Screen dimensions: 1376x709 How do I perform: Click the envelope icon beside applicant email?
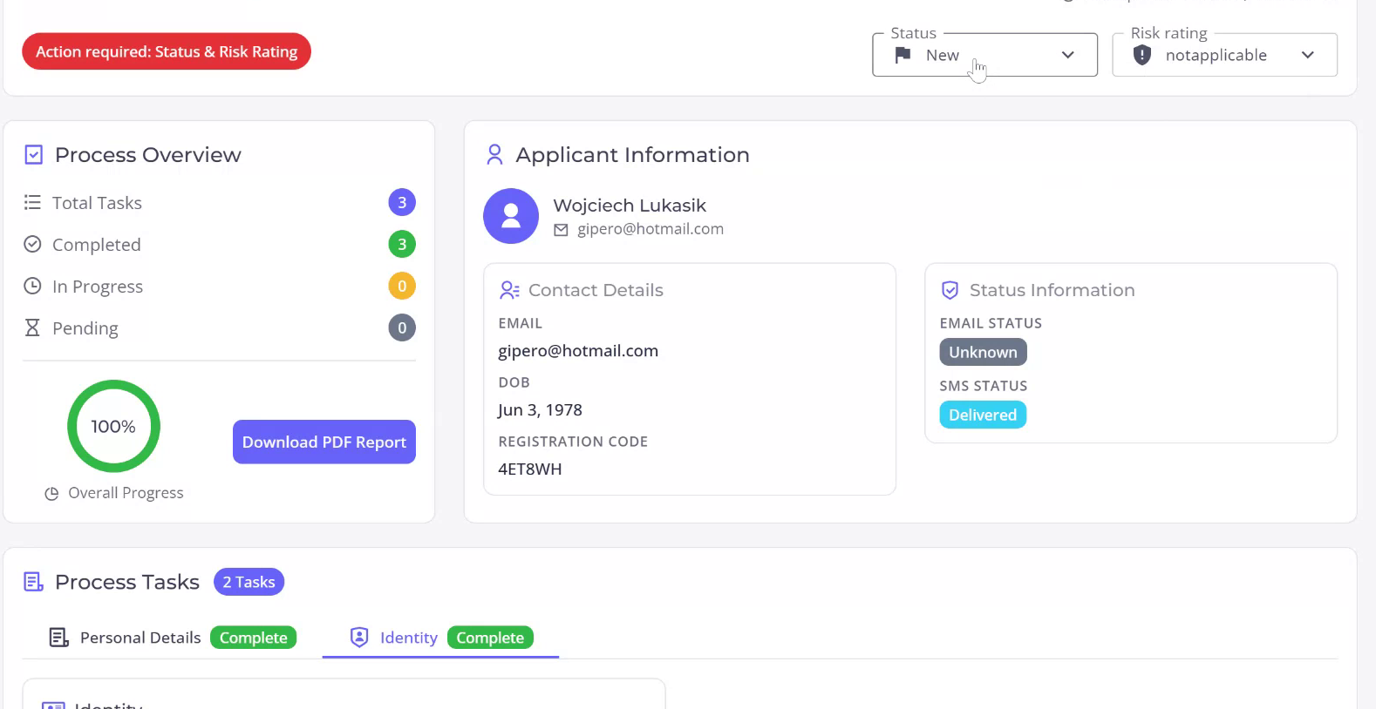pos(561,230)
